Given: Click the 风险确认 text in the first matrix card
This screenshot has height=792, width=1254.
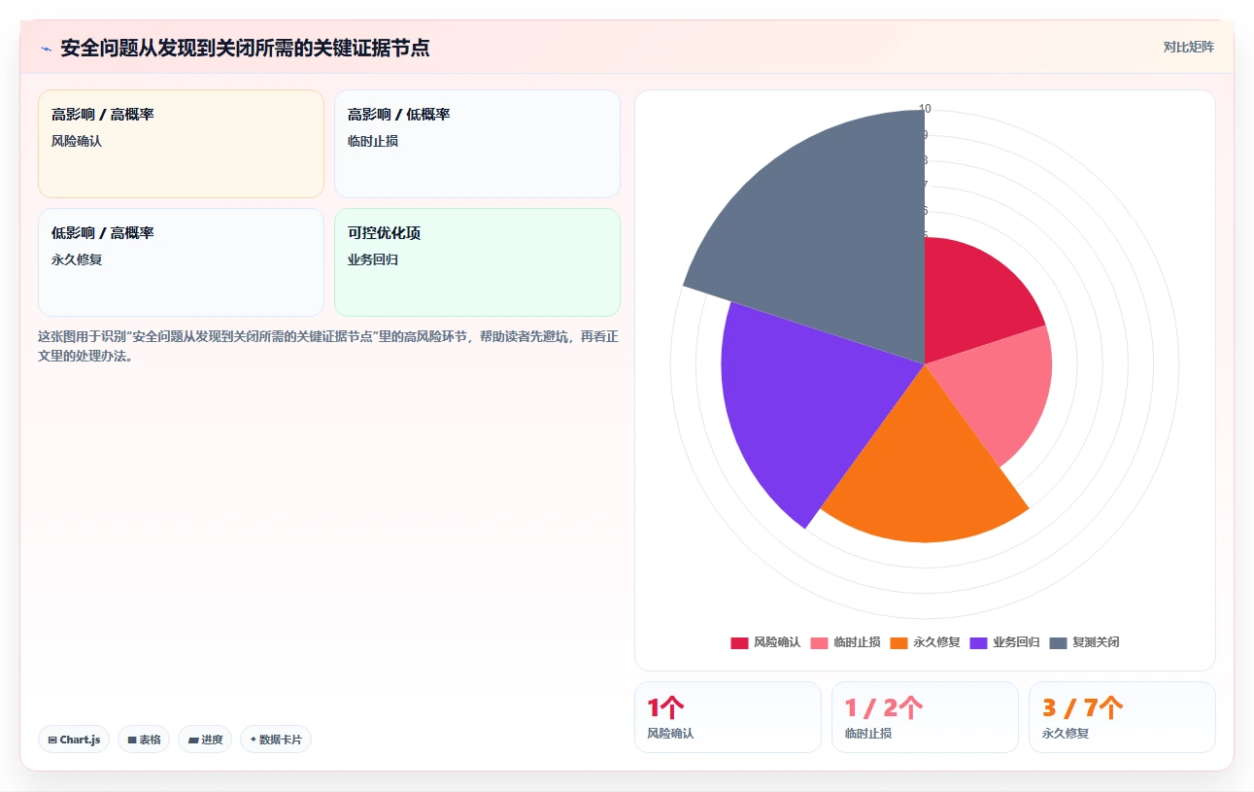Looking at the screenshot, I should [x=77, y=141].
